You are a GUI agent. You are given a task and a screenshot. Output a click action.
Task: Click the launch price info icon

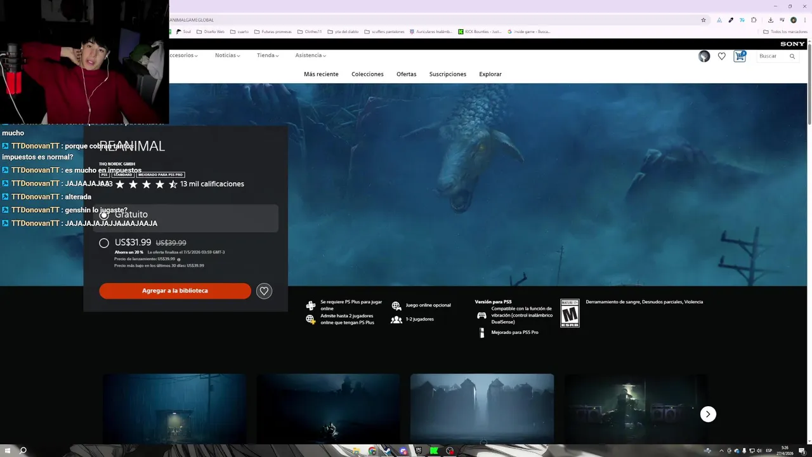pos(179,259)
